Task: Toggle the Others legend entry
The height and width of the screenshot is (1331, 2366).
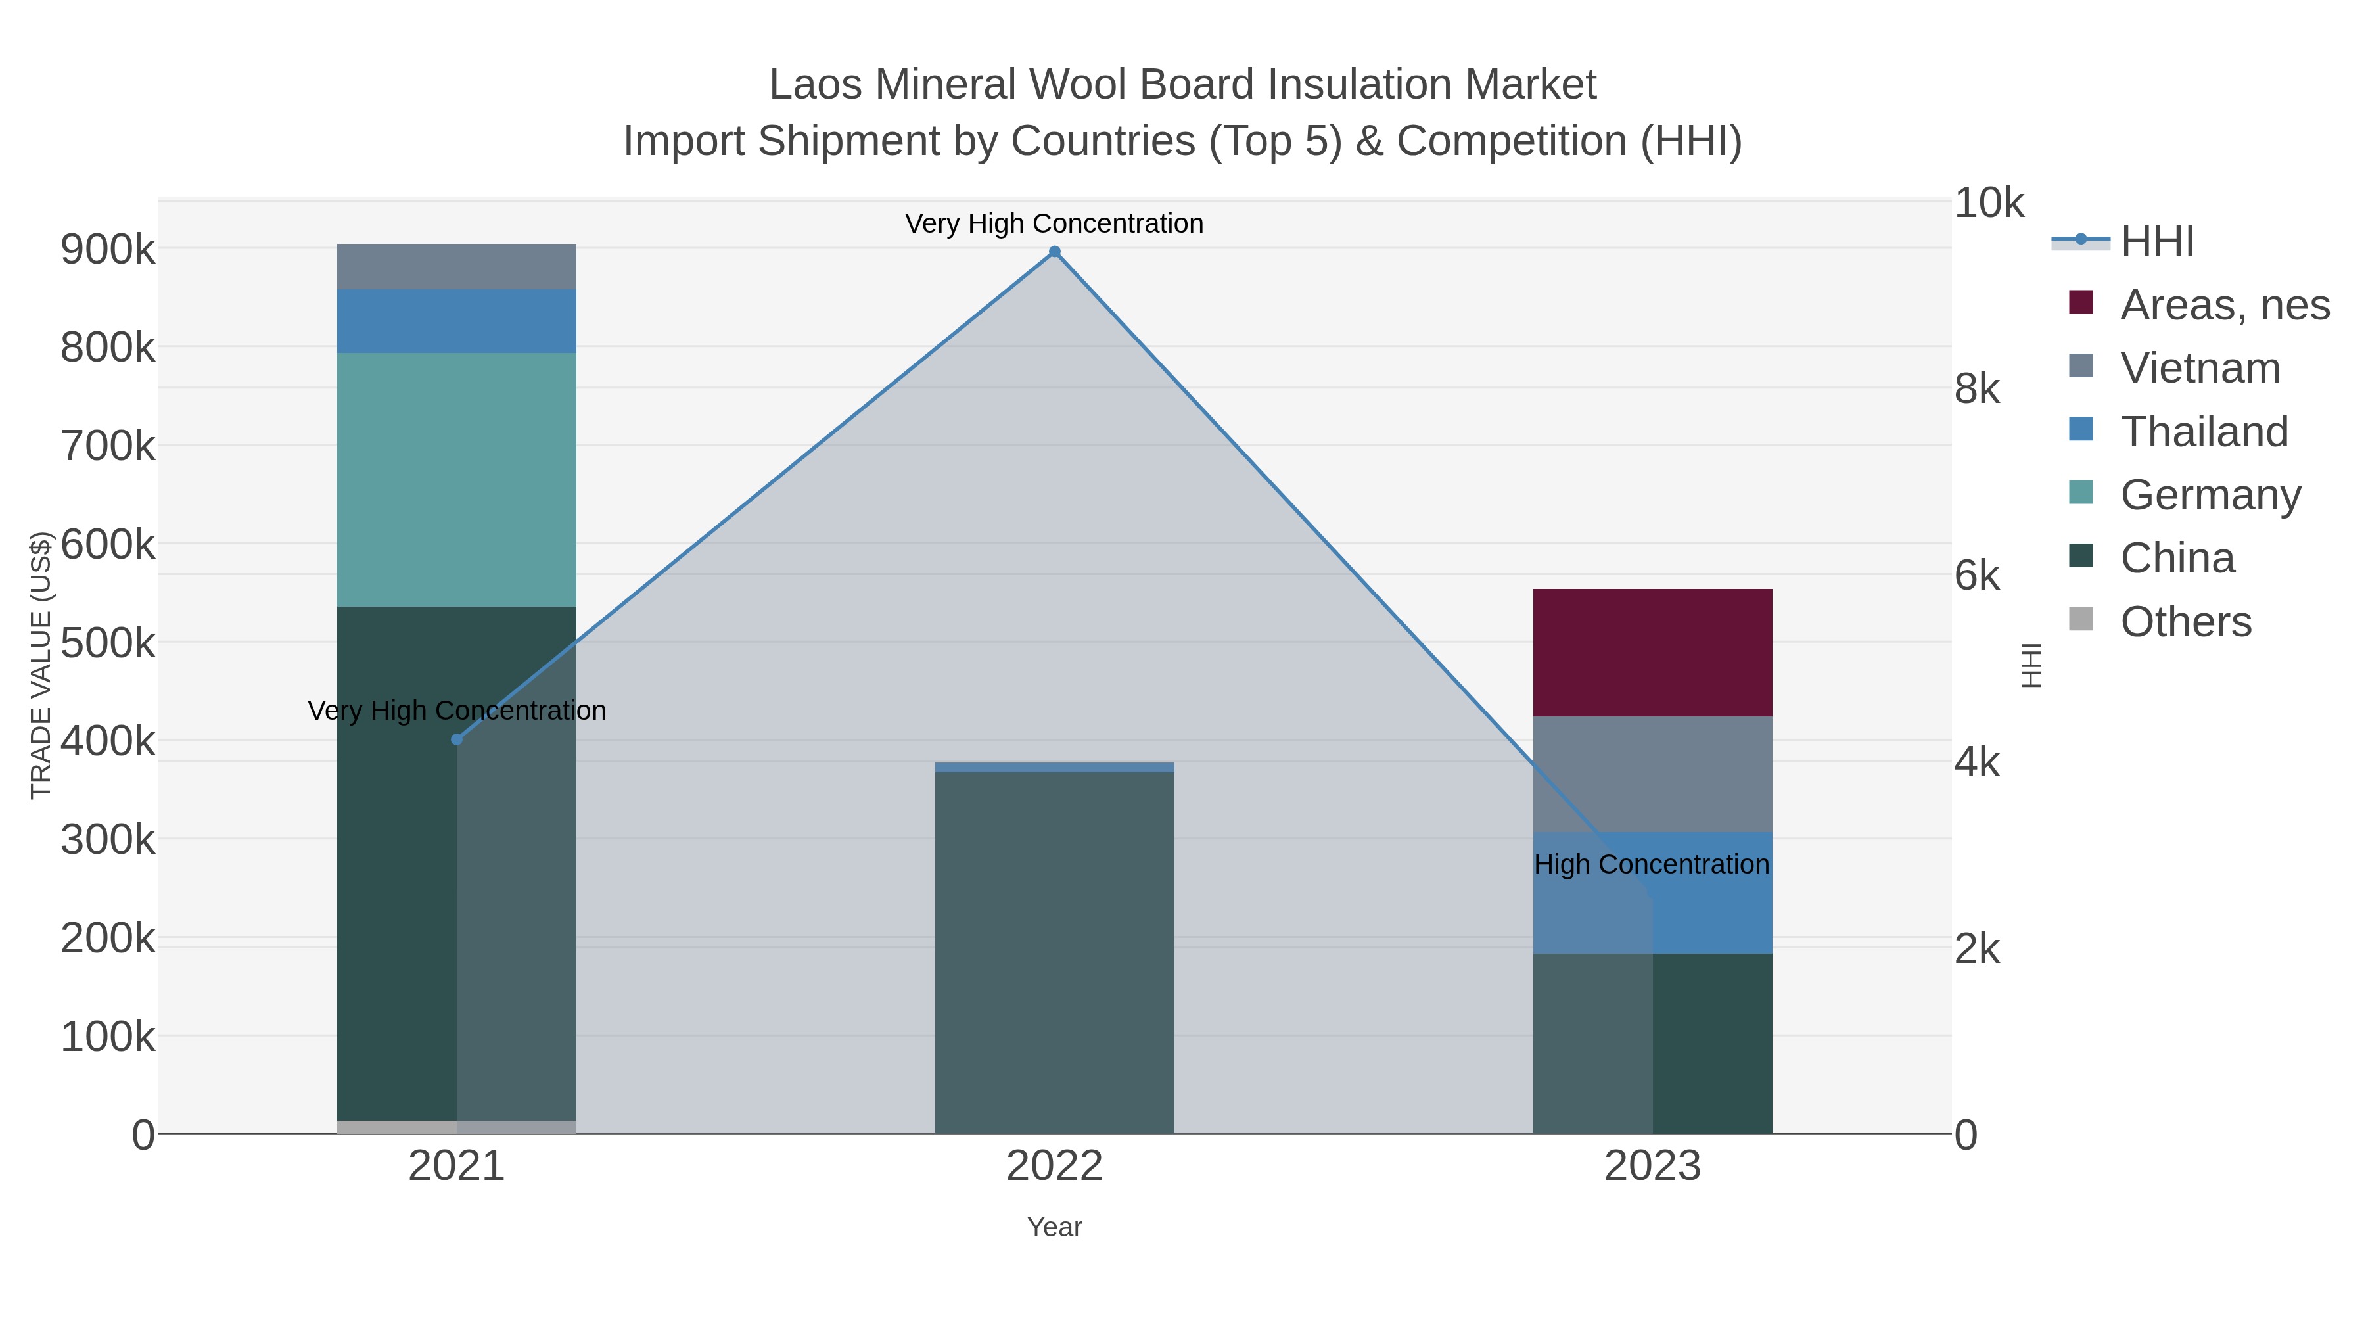Action: pyautogui.click(x=2160, y=621)
